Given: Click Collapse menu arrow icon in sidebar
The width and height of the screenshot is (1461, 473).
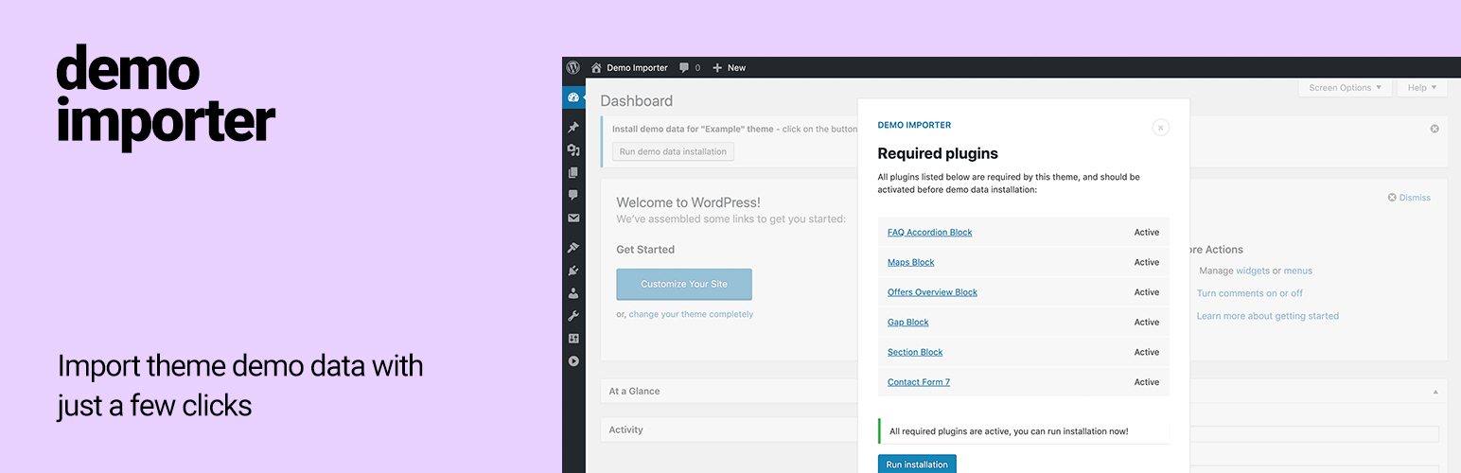Looking at the screenshot, I should click(x=573, y=361).
